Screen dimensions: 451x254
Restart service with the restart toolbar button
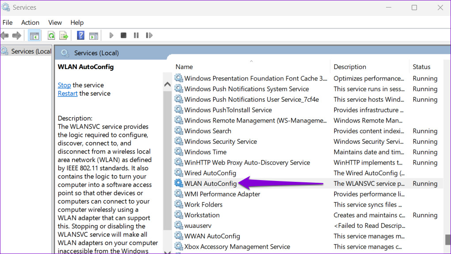tap(149, 35)
